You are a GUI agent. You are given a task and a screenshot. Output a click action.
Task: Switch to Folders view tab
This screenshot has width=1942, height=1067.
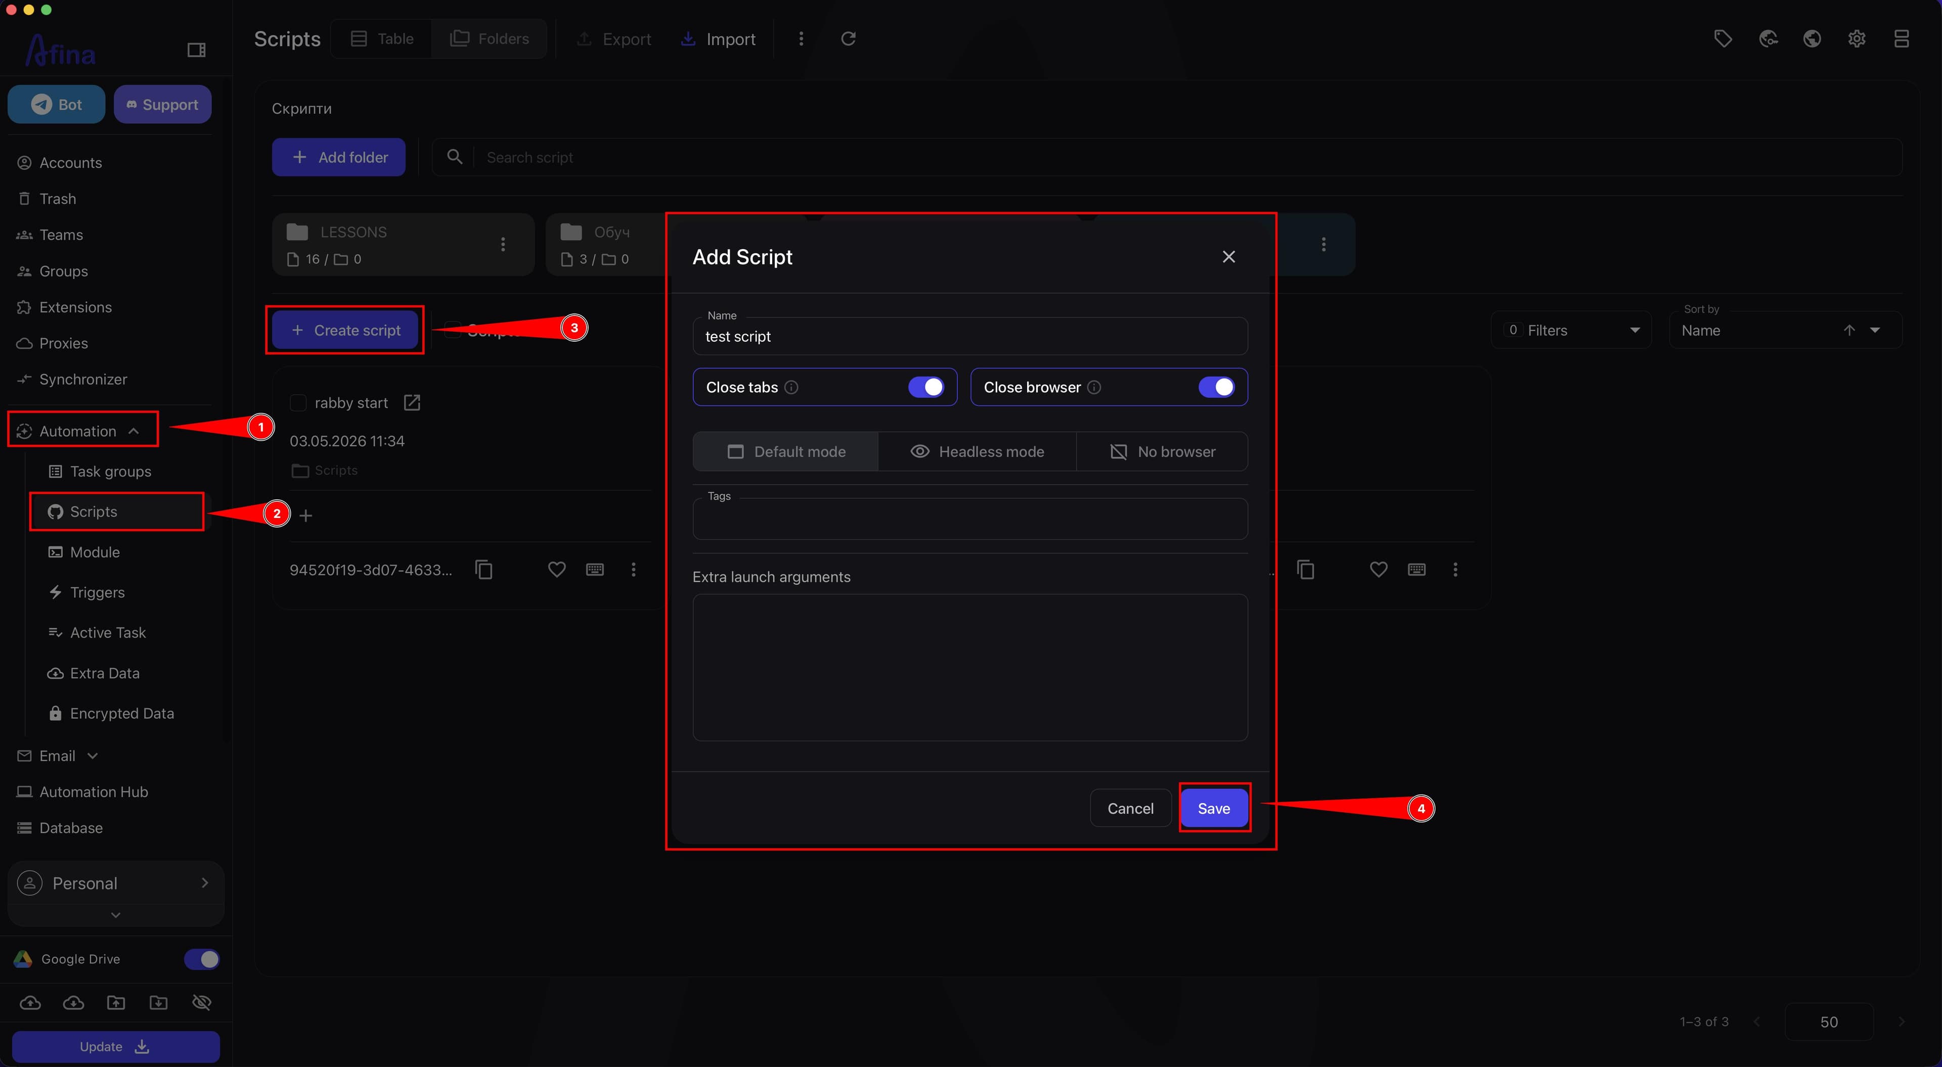(x=489, y=38)
